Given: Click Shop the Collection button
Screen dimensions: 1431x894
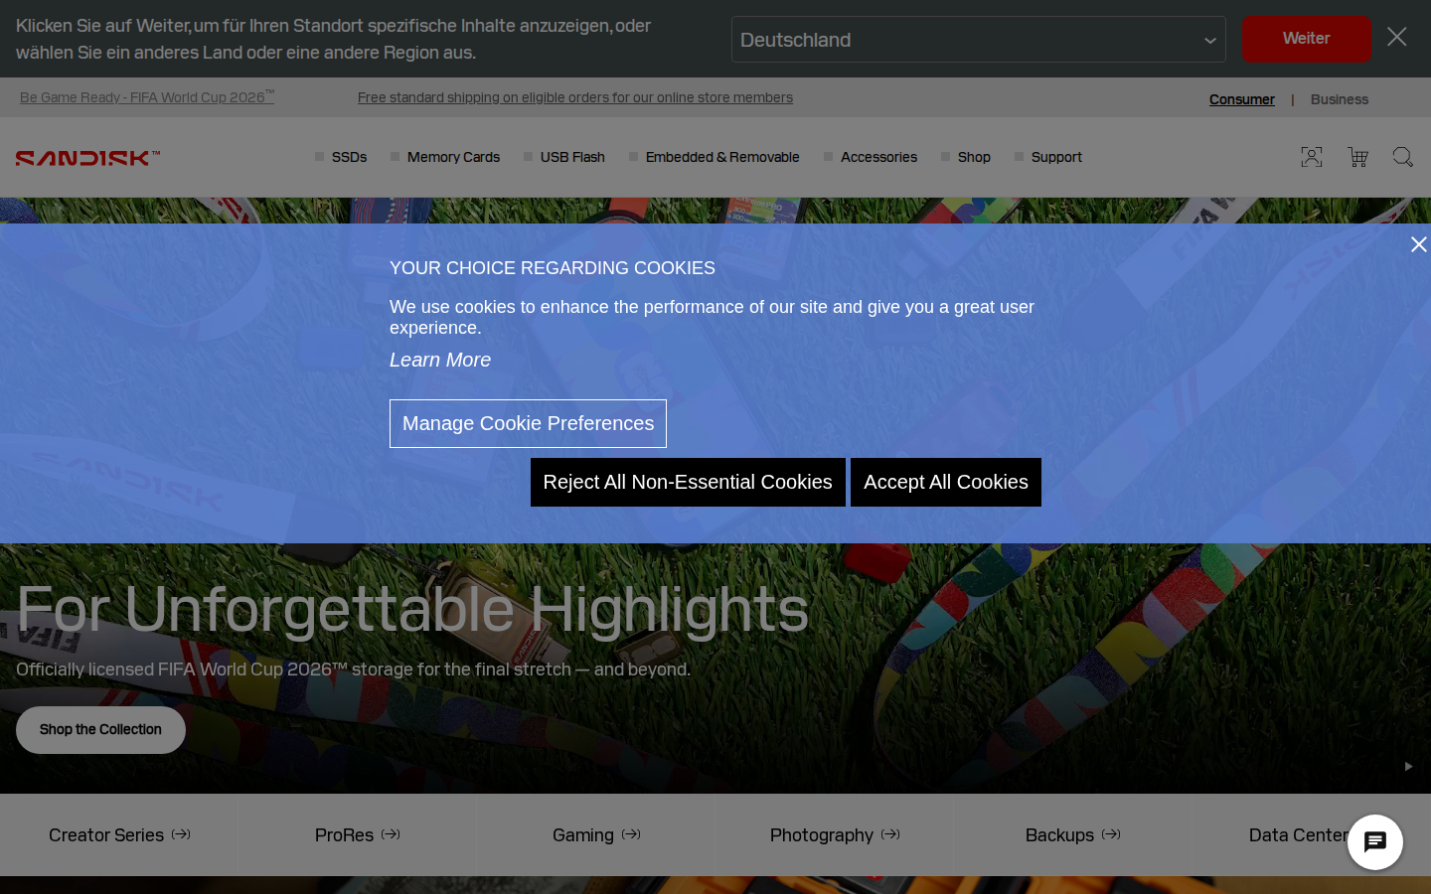Looking at the screenshot, I should click(100, 730).
